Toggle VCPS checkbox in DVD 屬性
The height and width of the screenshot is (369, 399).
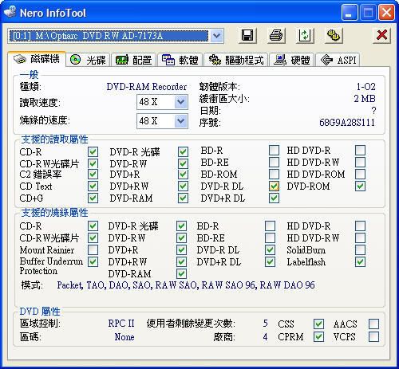[373, 337]
